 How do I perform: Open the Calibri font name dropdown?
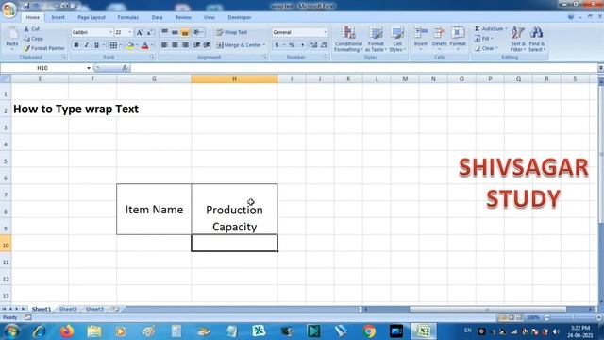(111, 32)
